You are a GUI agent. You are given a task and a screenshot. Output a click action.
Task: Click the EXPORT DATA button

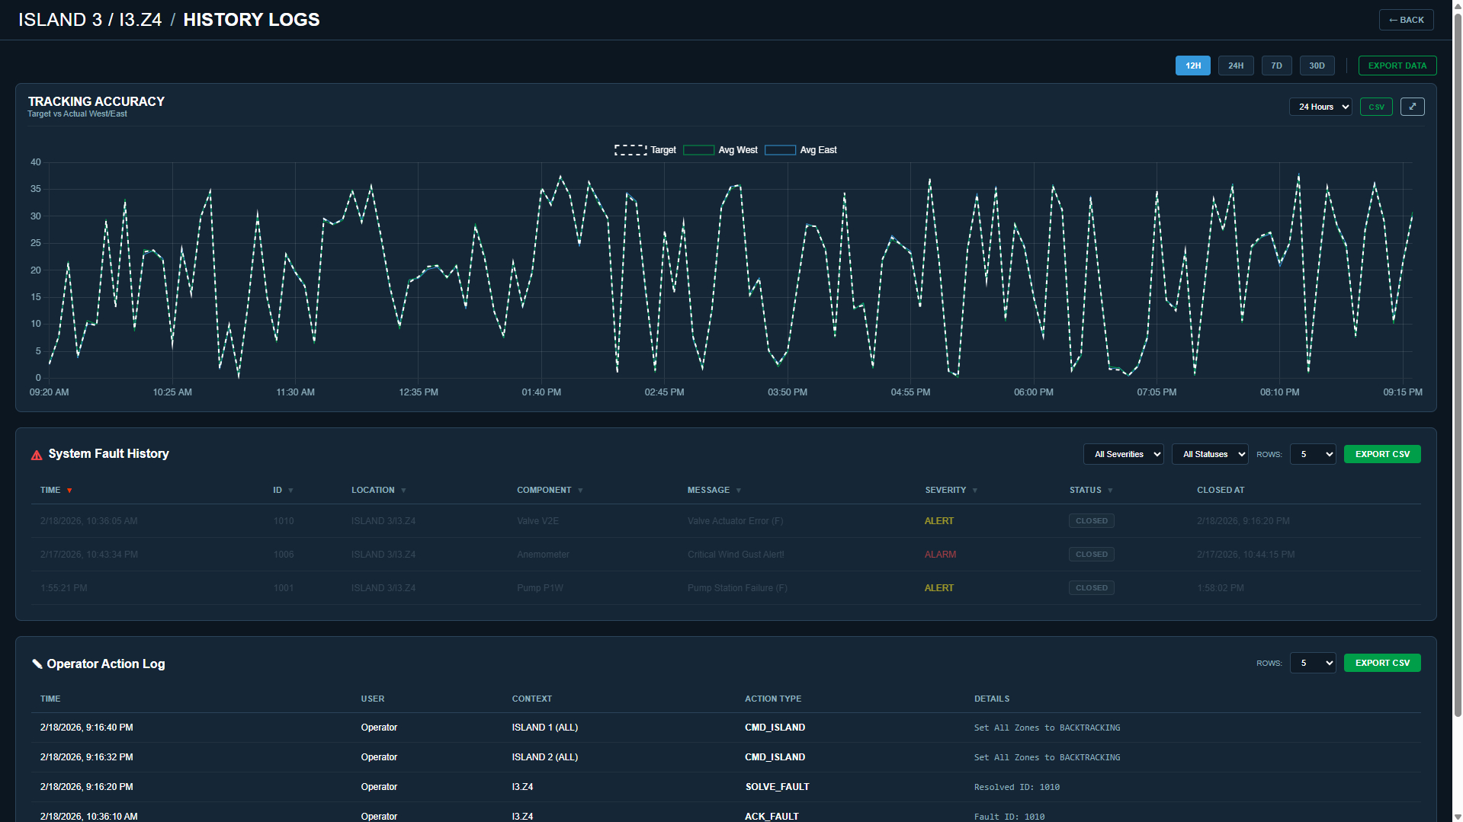(1397, 66)
